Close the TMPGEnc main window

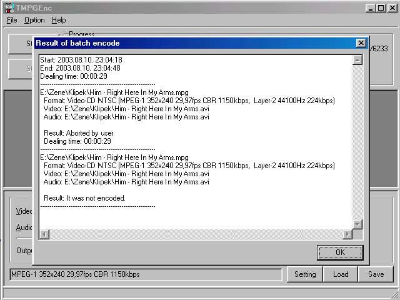pyautogui.click(x=391, y=7)
